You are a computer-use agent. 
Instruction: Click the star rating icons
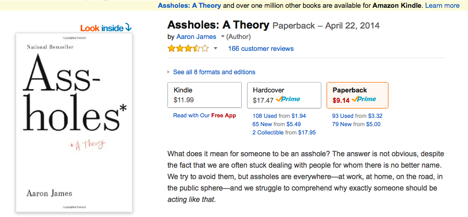[188, 49]
